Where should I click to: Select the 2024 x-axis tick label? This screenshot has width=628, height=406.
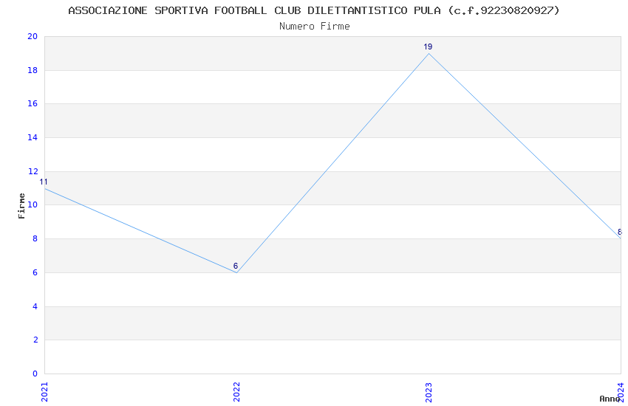[x=621, y=390]
